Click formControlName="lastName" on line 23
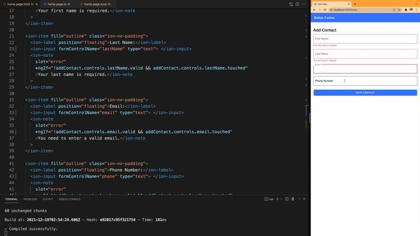 click(x=92, y=49)
